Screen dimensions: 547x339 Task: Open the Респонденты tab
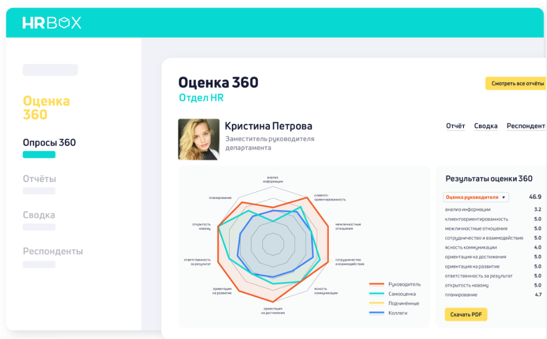click(525, 126)
